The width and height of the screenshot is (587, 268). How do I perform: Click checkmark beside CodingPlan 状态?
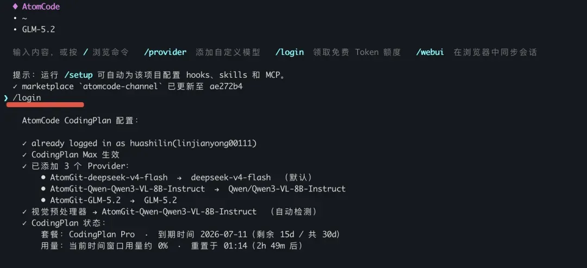click(24, 223)
